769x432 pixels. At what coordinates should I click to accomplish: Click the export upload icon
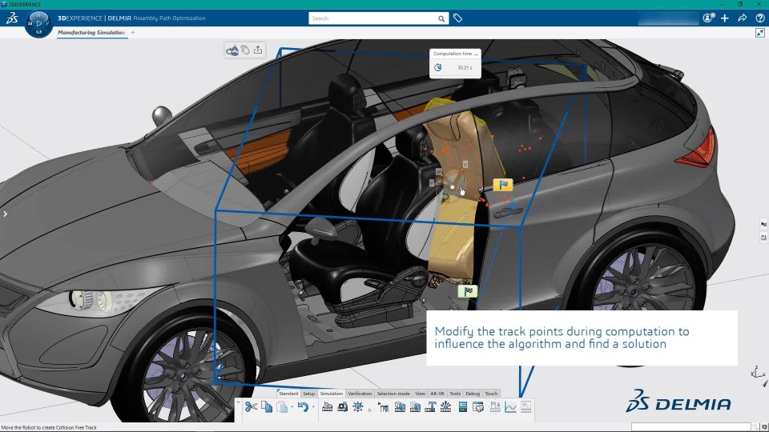(258, 50)
